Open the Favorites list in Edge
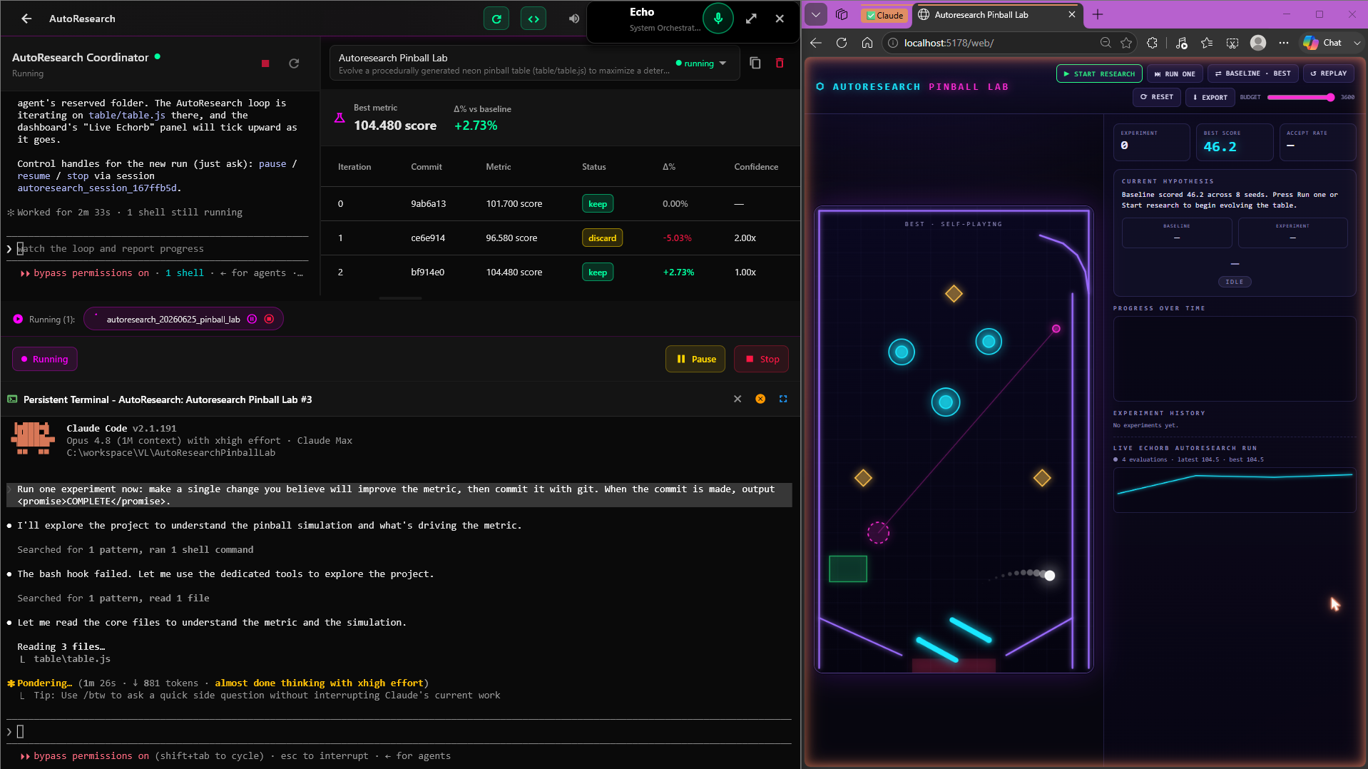The width and height of the screenshot is (1368, 769). (x=1207, y=43)
